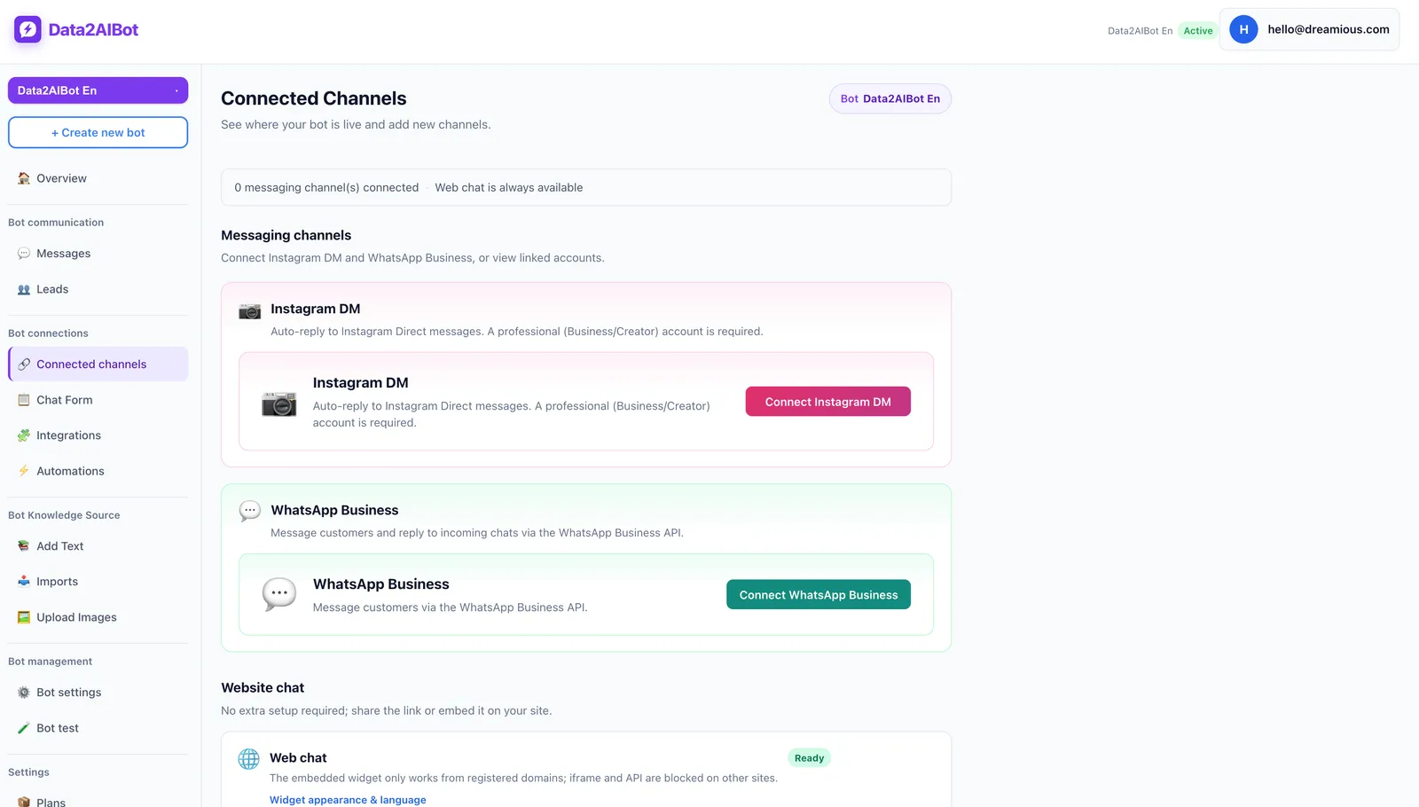Click the Overview house icon
This screenshot has height=807, width=1419.
24,178
